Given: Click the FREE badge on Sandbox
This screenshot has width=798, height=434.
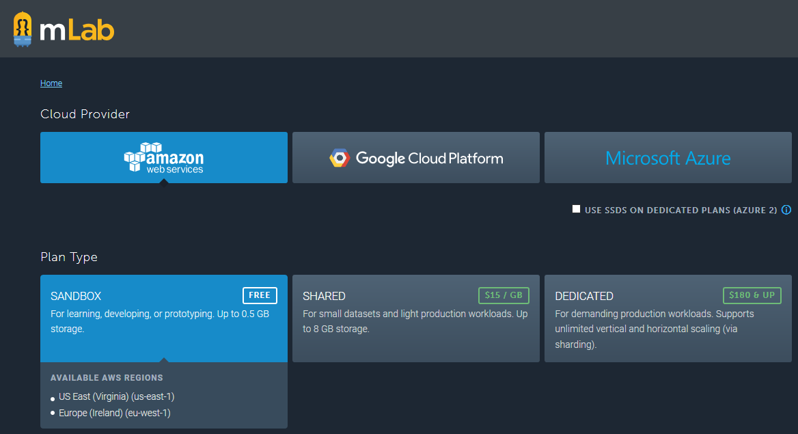Looking at the screenshot, I should pos(260,295).
